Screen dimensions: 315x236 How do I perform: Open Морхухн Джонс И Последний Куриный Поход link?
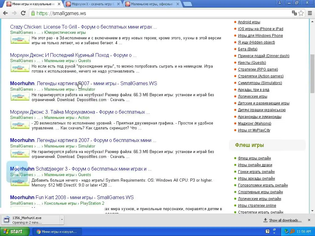coord(73,55)
